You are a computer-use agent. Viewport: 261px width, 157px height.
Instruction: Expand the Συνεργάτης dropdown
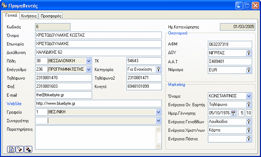[x=158, y=120]
